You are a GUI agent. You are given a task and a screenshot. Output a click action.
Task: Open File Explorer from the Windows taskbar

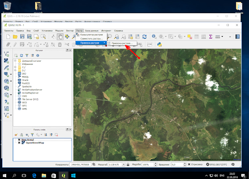(44, 176)
